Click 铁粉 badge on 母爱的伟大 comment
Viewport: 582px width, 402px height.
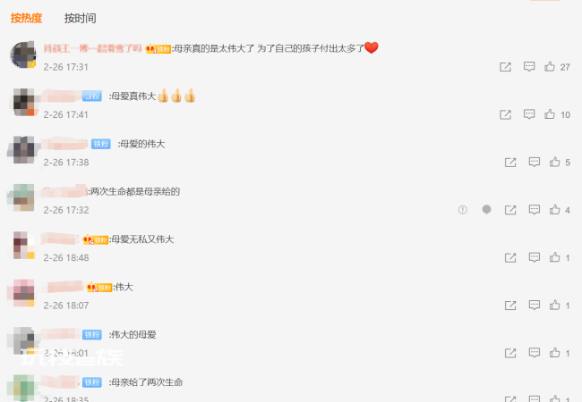[x=101, y=144]
